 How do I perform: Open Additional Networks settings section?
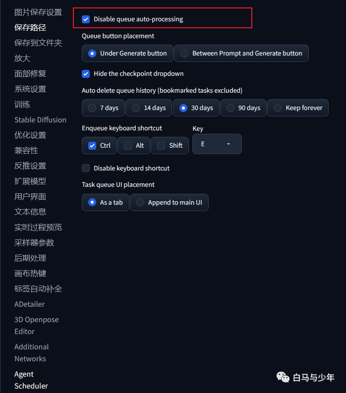[31, 353]
